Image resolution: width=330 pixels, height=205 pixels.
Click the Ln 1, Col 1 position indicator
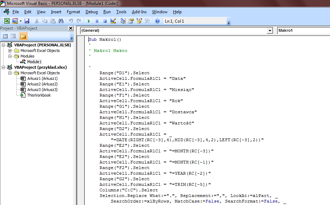[174, 21]
